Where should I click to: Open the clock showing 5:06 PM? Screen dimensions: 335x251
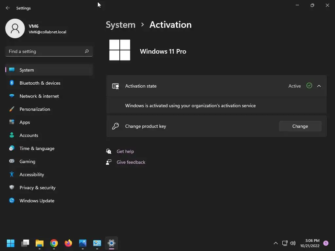310,243
